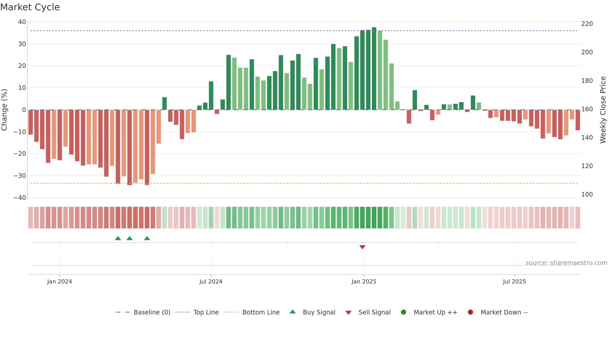The height and width of the screenshot is (346, 616).
Task: Click the green Market Up circle icon
Action: (x=403, y=312)
